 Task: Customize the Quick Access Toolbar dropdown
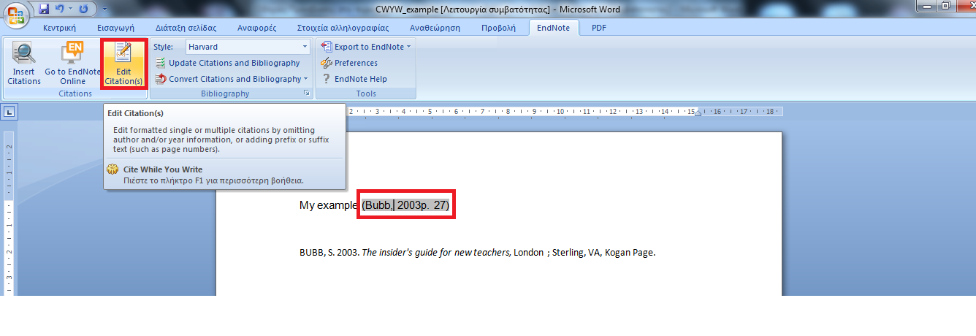104,9
